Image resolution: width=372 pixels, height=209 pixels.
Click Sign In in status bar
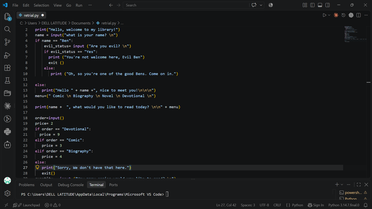click(316, 205)
